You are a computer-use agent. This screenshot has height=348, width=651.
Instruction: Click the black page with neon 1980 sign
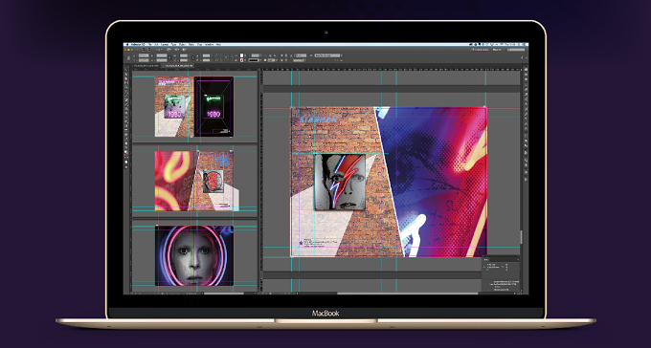pyautogui.click(x=213, y=106)
